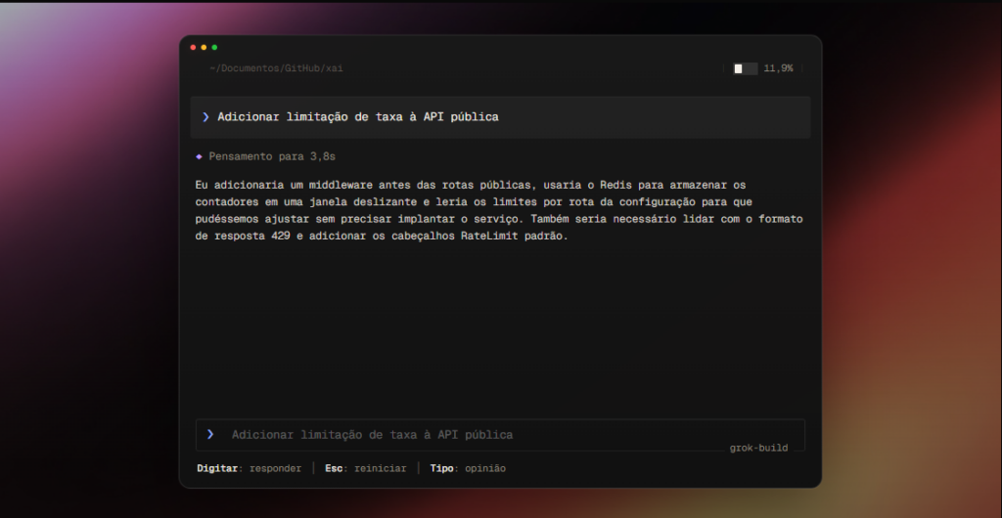Click the blue chevron in the submitted prompt
Image resolution: width=1002 pixels, height=518 pixels.
click(205, 116)
